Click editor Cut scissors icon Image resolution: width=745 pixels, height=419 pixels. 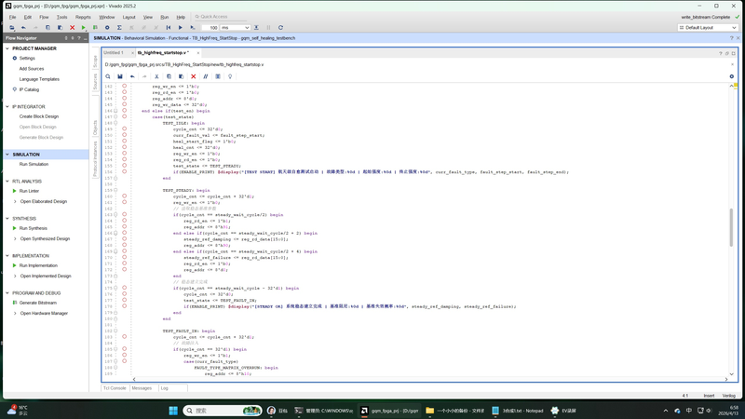(x=156, y=76)
